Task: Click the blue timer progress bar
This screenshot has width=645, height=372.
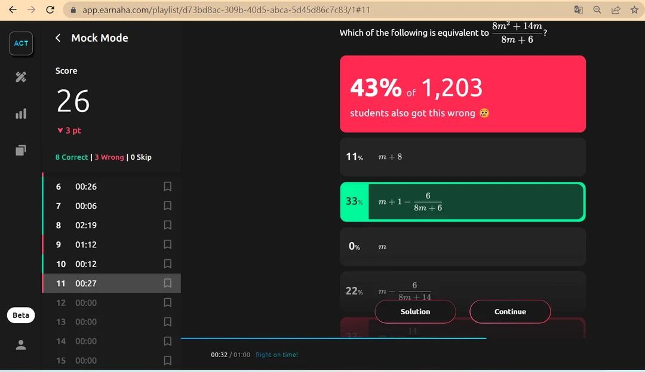Action: coord(333,339)
